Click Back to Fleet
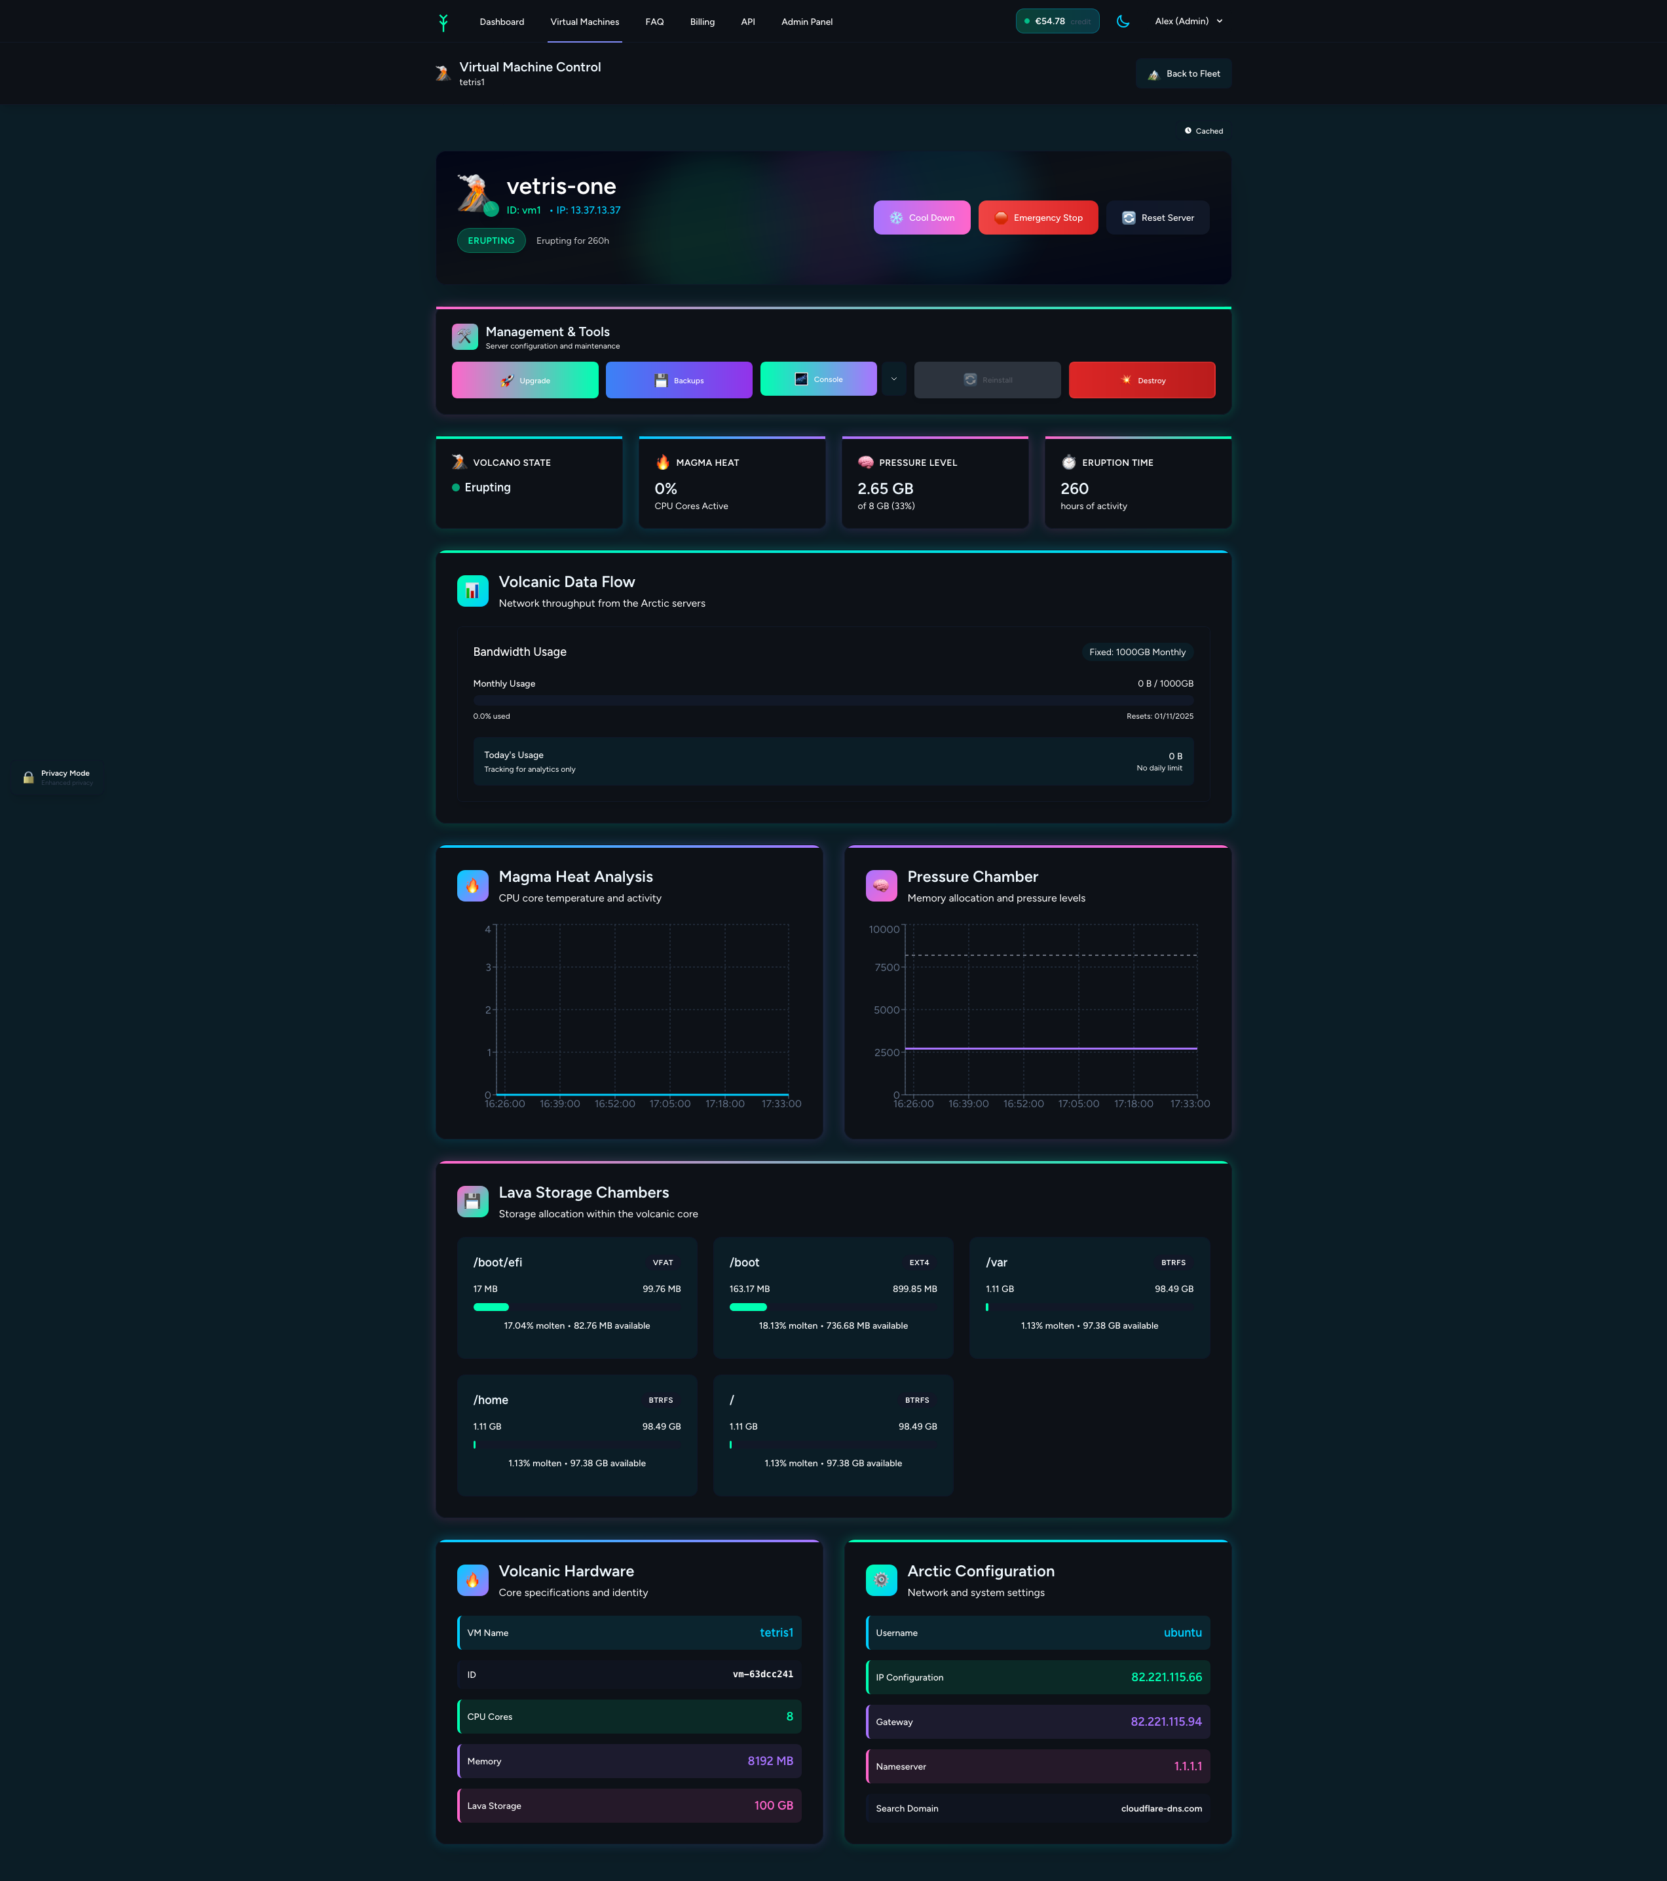The height and width of the screenshot is (1881, 1667). point(1183,73)
